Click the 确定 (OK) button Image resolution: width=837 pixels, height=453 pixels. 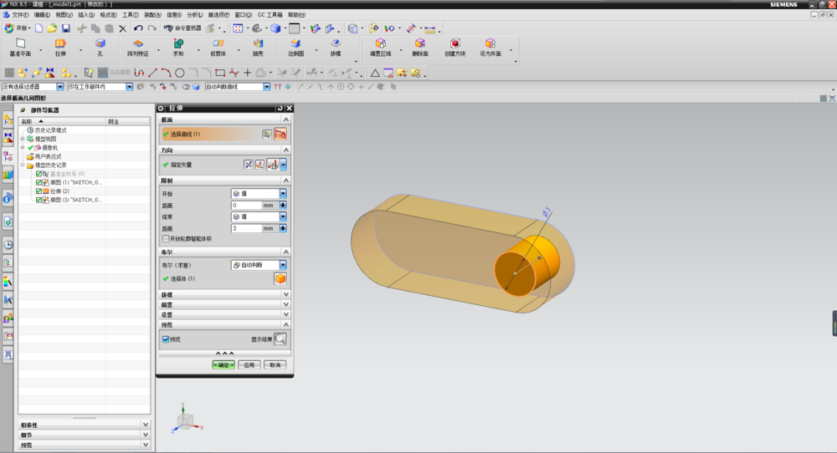(x=223, y=364)
